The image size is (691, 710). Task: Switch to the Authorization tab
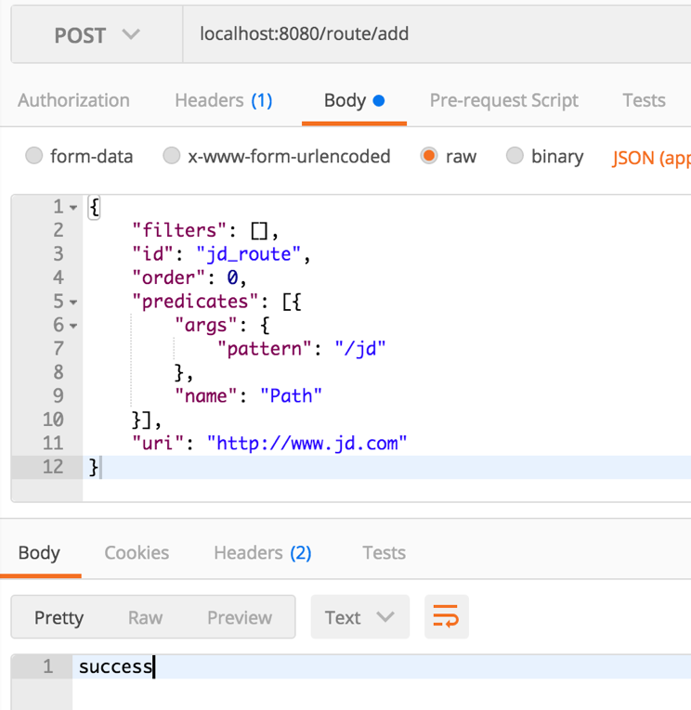click(x=73, y=100)
